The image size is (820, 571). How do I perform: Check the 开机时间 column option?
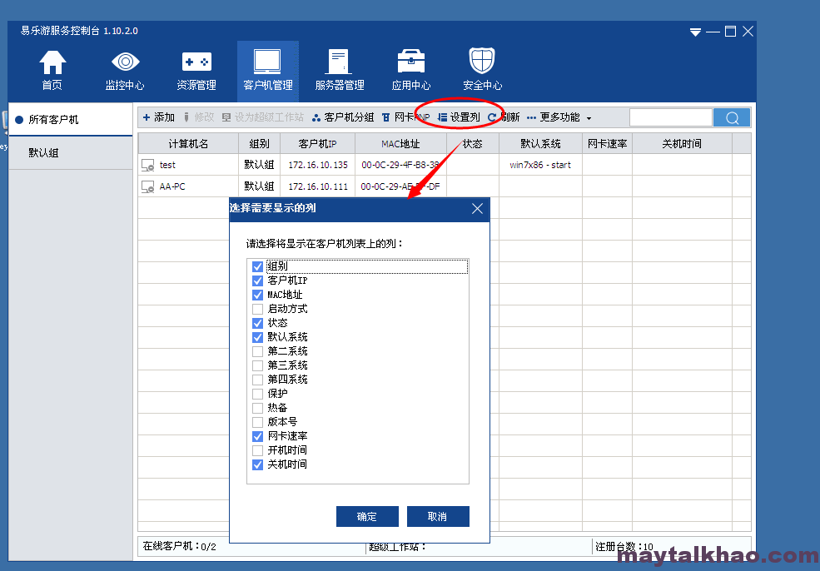[257, 450]
